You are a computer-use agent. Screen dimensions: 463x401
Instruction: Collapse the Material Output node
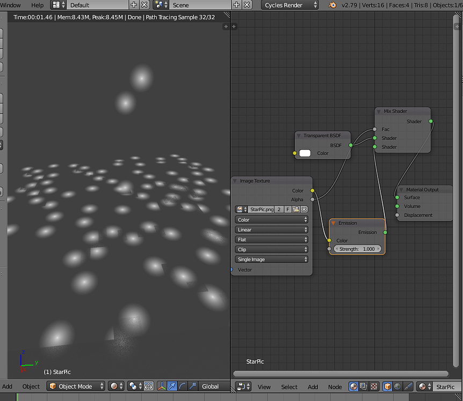tap(401, 190)
